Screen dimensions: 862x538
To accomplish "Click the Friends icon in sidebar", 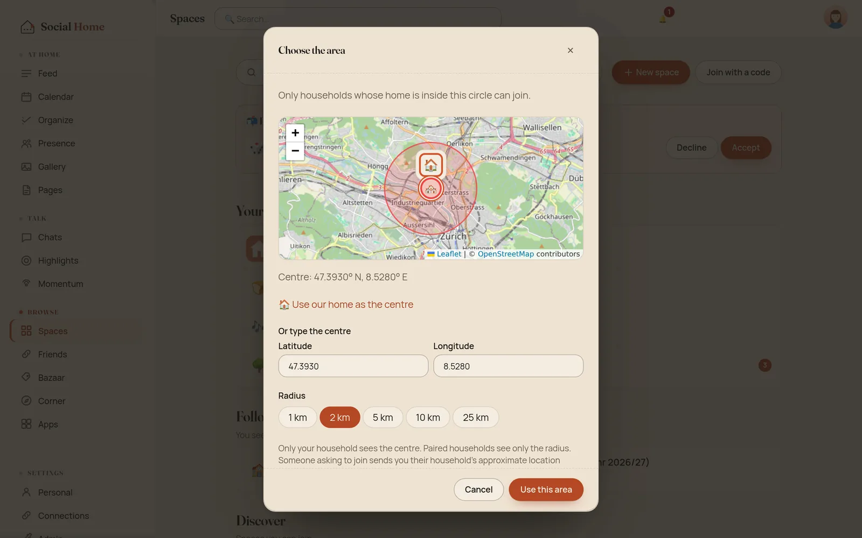I will pyautogui.click(x=26, y=354).
